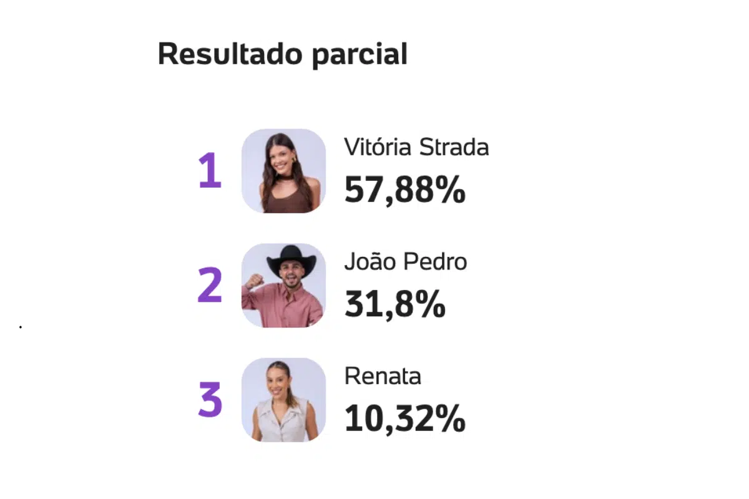Click the 10,32% vote percentage
This screenshot has width=749, height=499.
click(x=404, y=419)
